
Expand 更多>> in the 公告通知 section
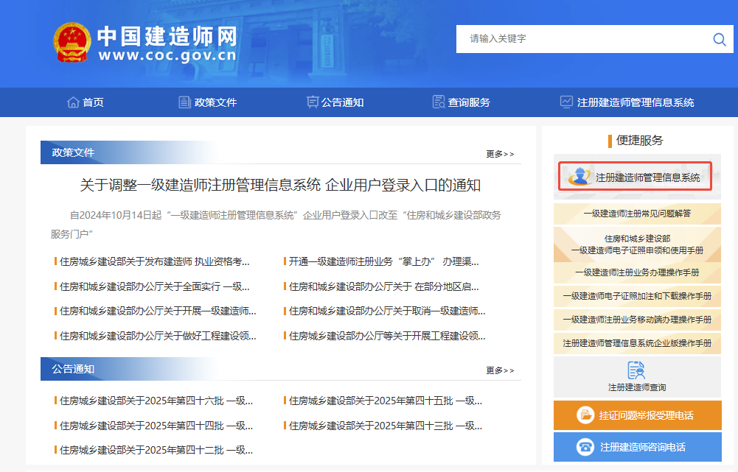point(500,370)
